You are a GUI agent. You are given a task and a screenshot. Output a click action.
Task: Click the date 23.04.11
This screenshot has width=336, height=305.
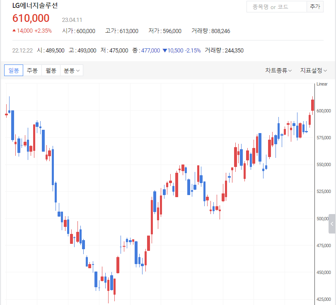(72, 20)
